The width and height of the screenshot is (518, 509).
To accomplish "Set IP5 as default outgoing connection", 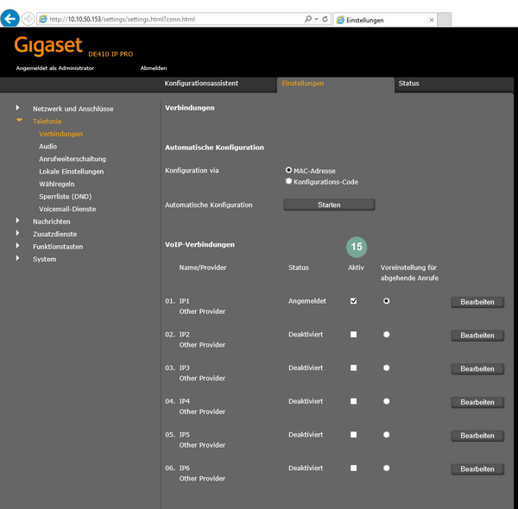I will point(386,434).
